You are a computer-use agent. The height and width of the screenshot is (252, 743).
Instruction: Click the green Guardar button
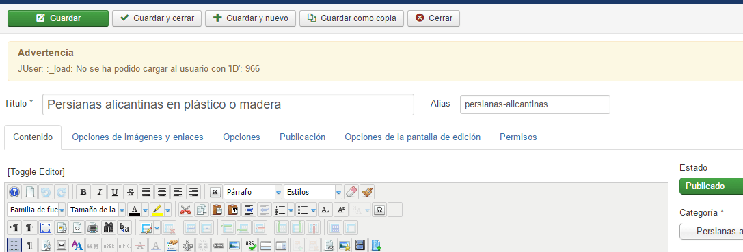(x=58, y=18)
